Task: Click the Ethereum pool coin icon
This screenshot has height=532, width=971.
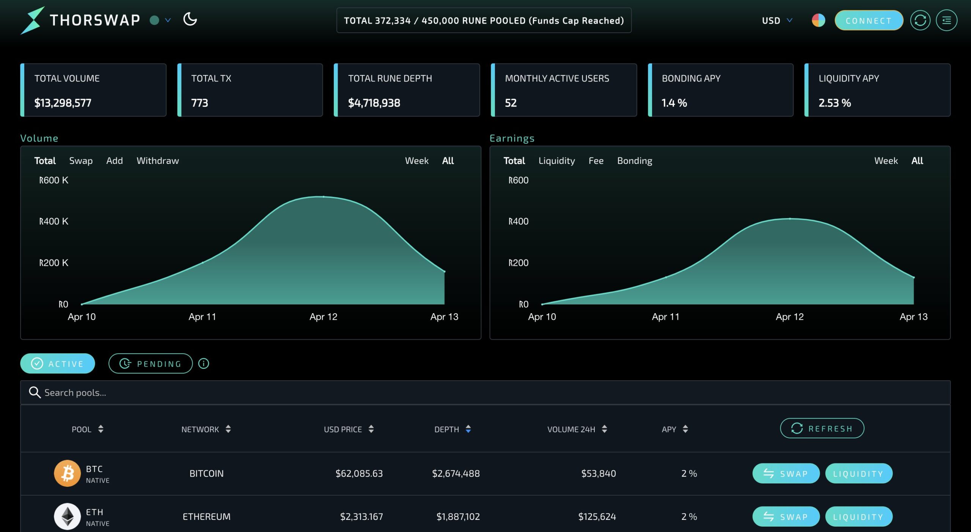Action: coord(67,516)
